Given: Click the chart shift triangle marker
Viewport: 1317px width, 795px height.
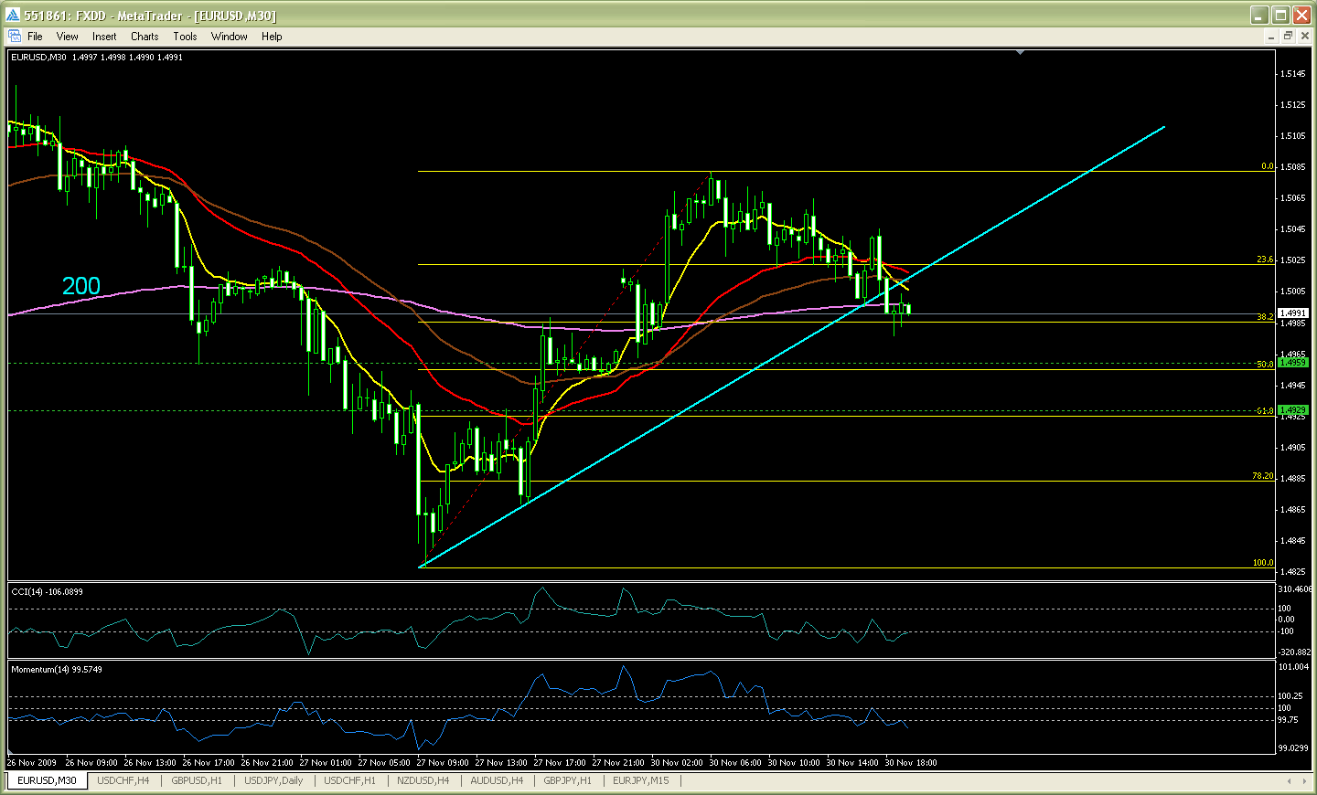Looking at the screenshot, I should pos(1020,53).
